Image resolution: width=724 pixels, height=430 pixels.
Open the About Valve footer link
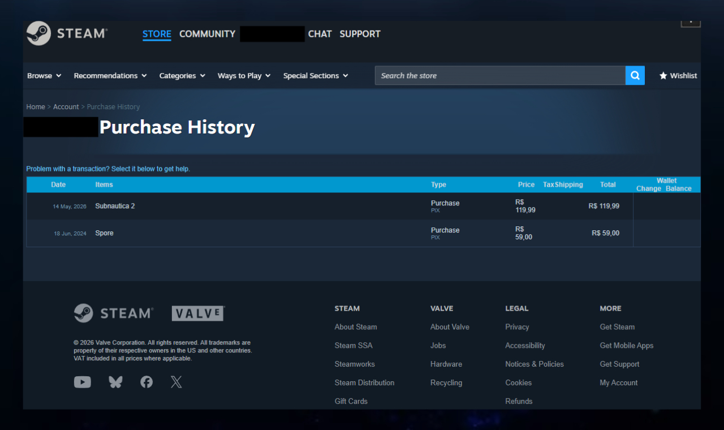click(450, 327)
